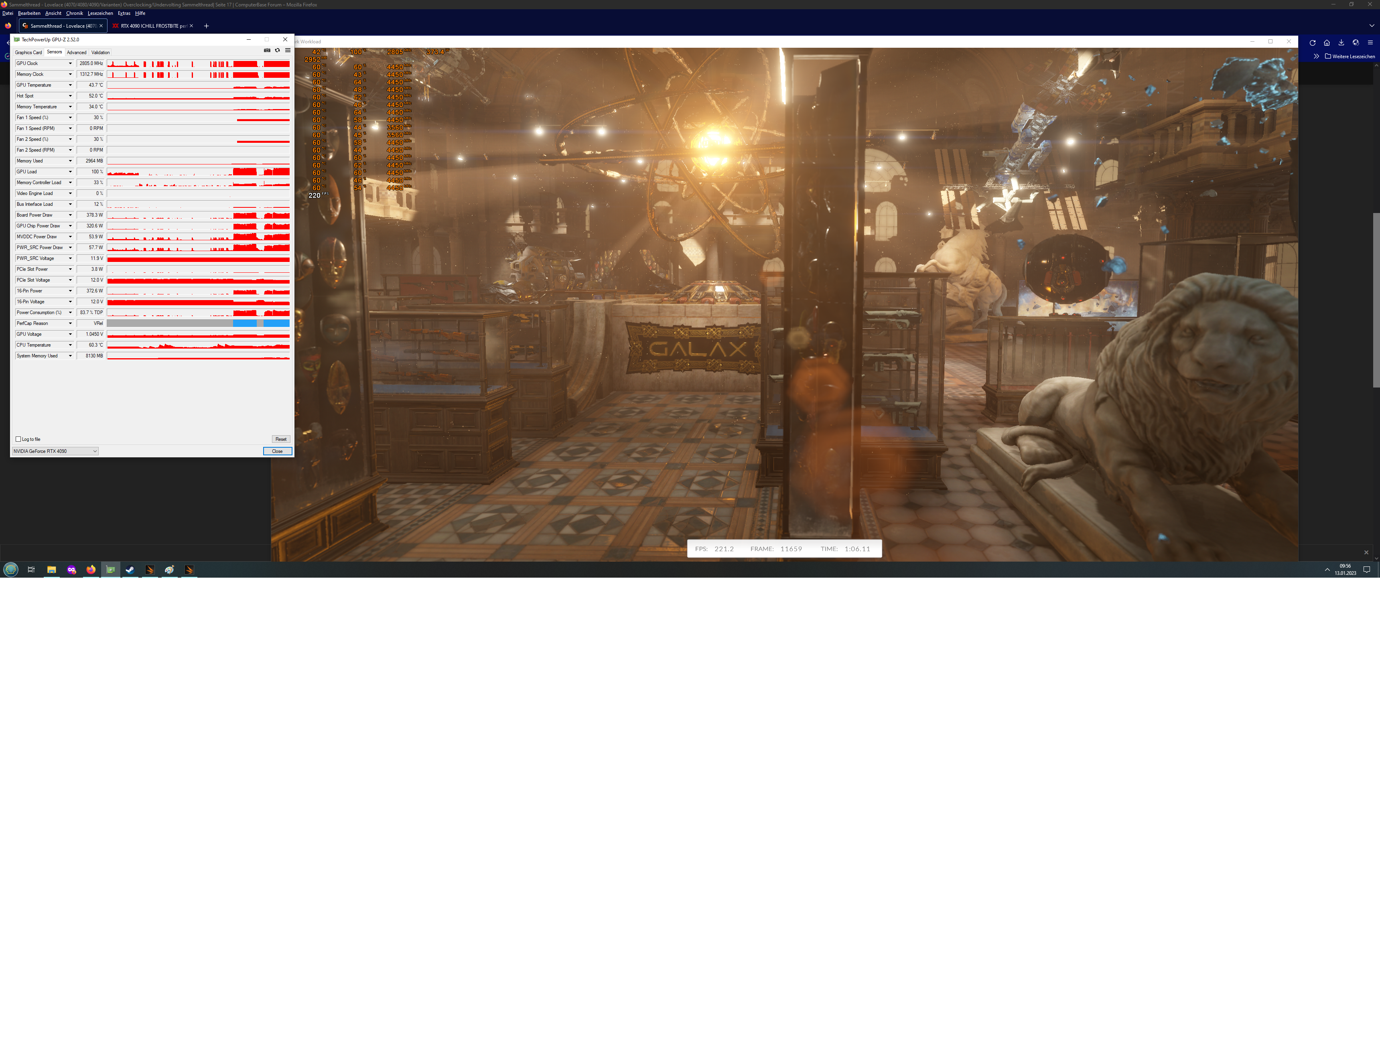Switch to the Graphics Card tab
The image size is (1380, 1043).
(x=28, y=53)
